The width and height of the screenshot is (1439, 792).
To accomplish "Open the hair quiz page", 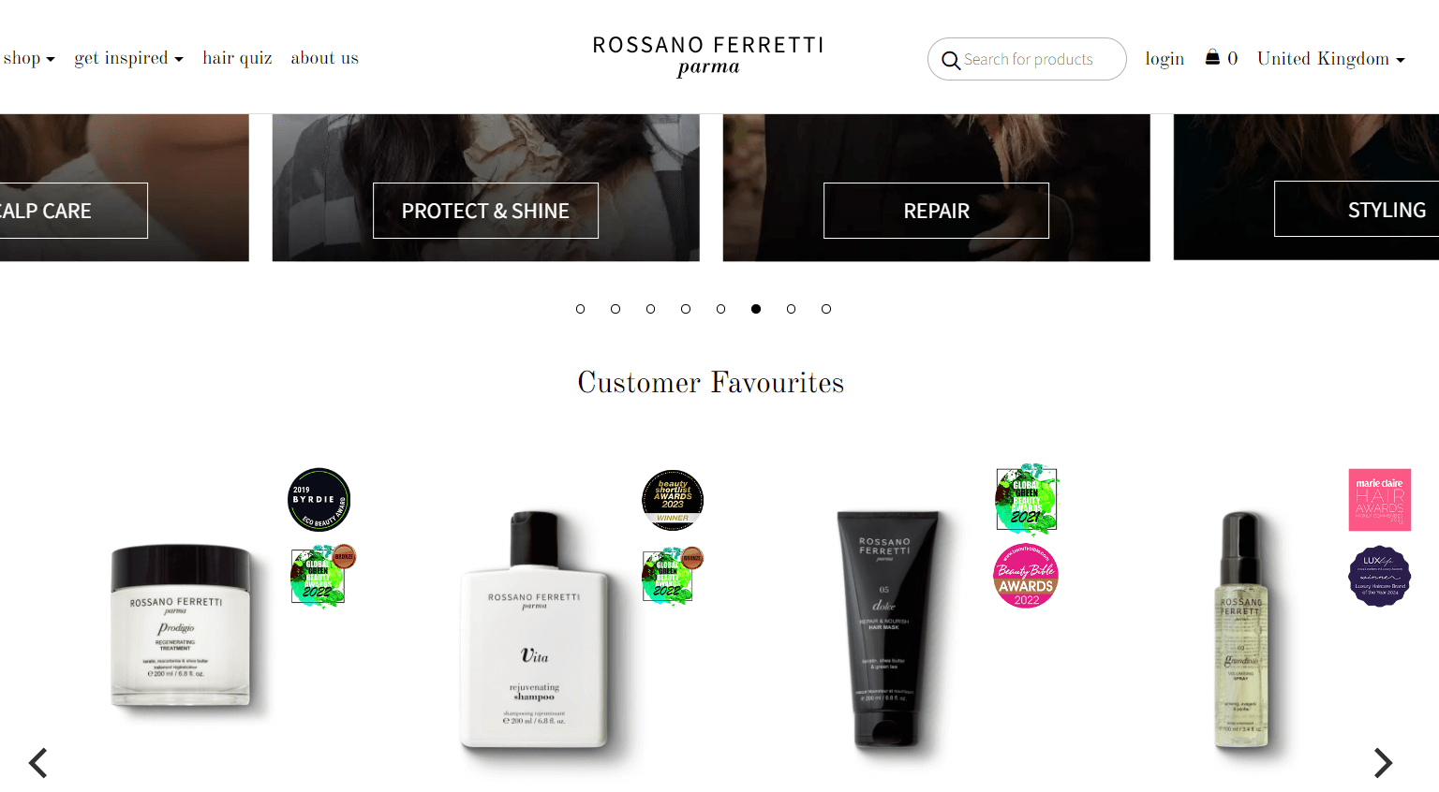I will 238,58.
